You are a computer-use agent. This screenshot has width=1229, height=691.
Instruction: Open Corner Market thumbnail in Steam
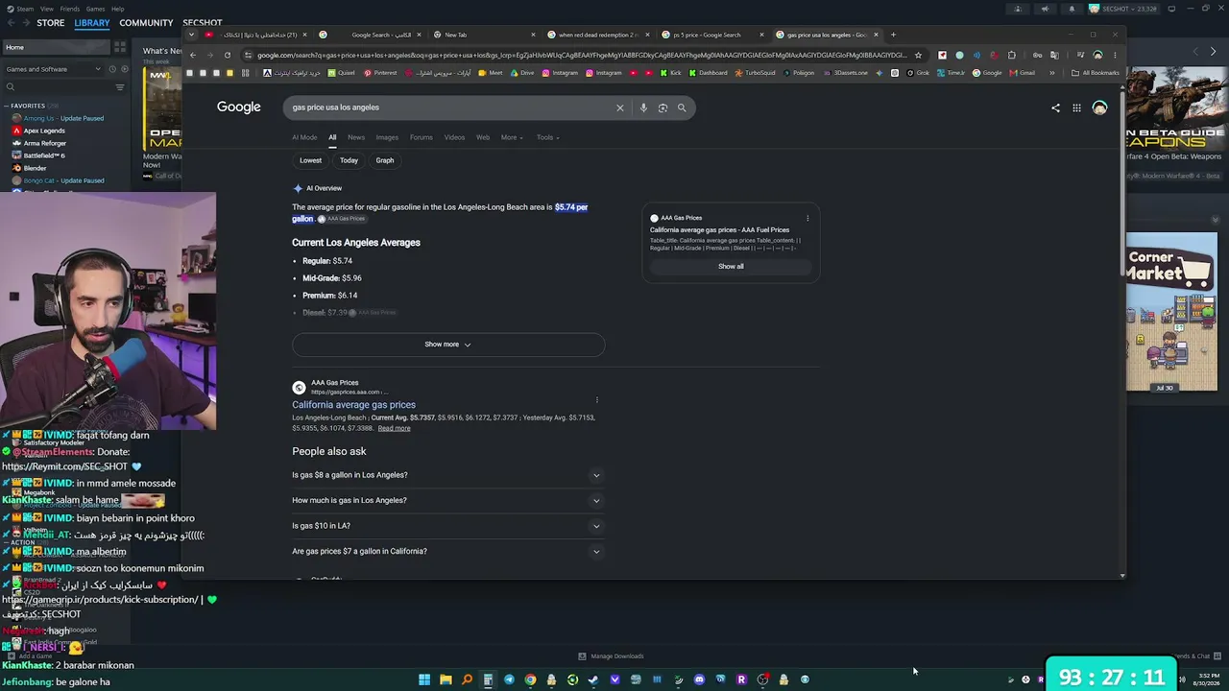tap(1171, 313)
